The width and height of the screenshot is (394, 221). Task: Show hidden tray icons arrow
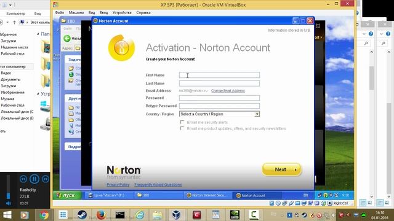[x=282, y=215]
